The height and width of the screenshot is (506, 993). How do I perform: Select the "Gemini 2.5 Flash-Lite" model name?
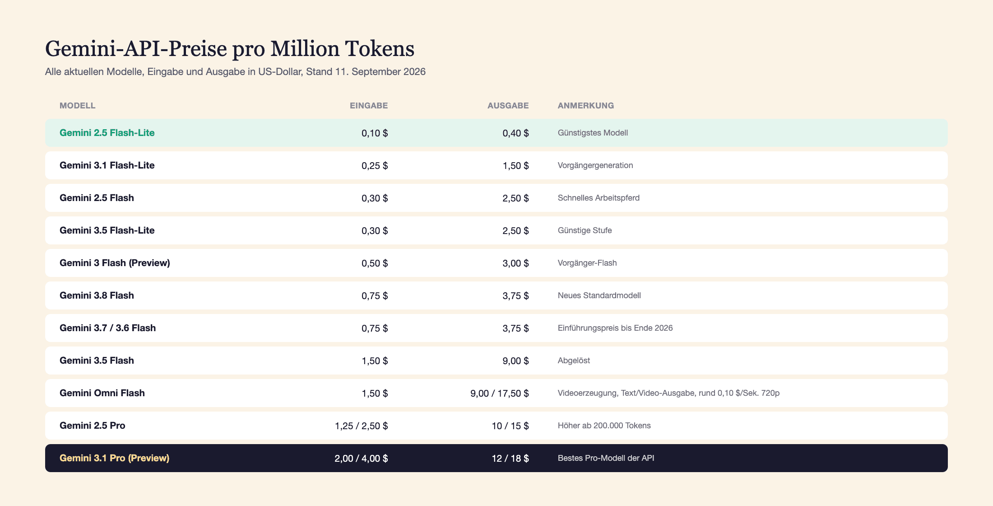(107, 133)
